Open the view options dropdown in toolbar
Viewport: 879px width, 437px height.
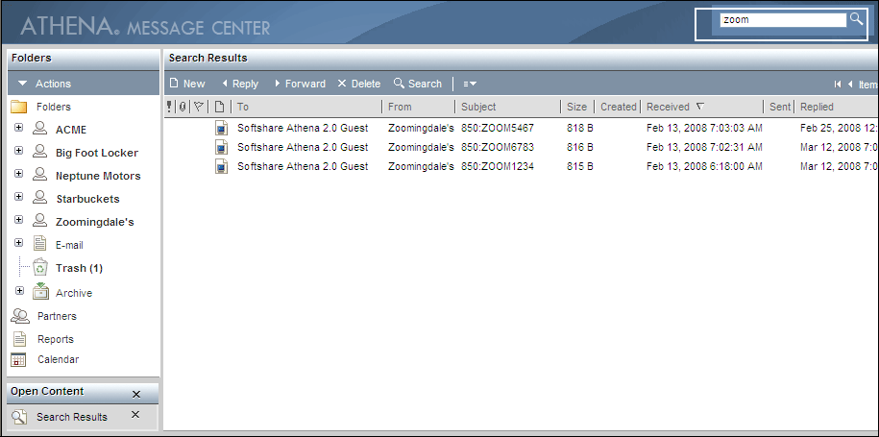[470, 85]
